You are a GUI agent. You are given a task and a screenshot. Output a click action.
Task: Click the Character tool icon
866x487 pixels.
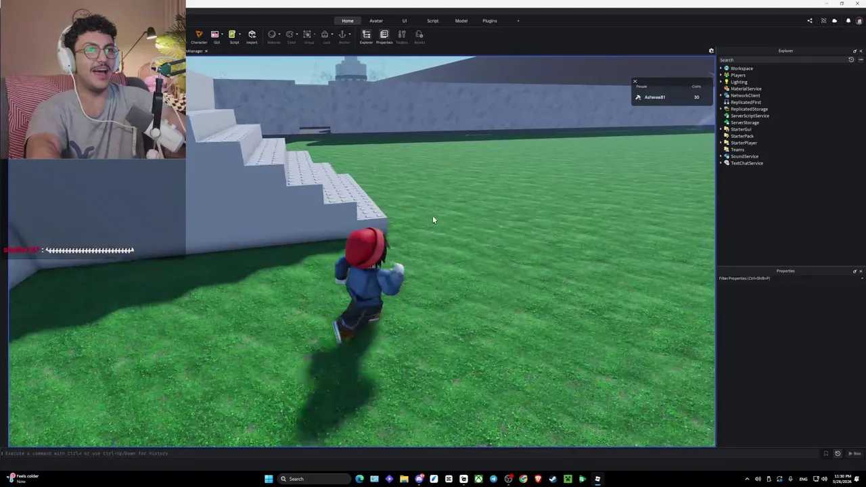pyautogui.click(x=199, y=34)
